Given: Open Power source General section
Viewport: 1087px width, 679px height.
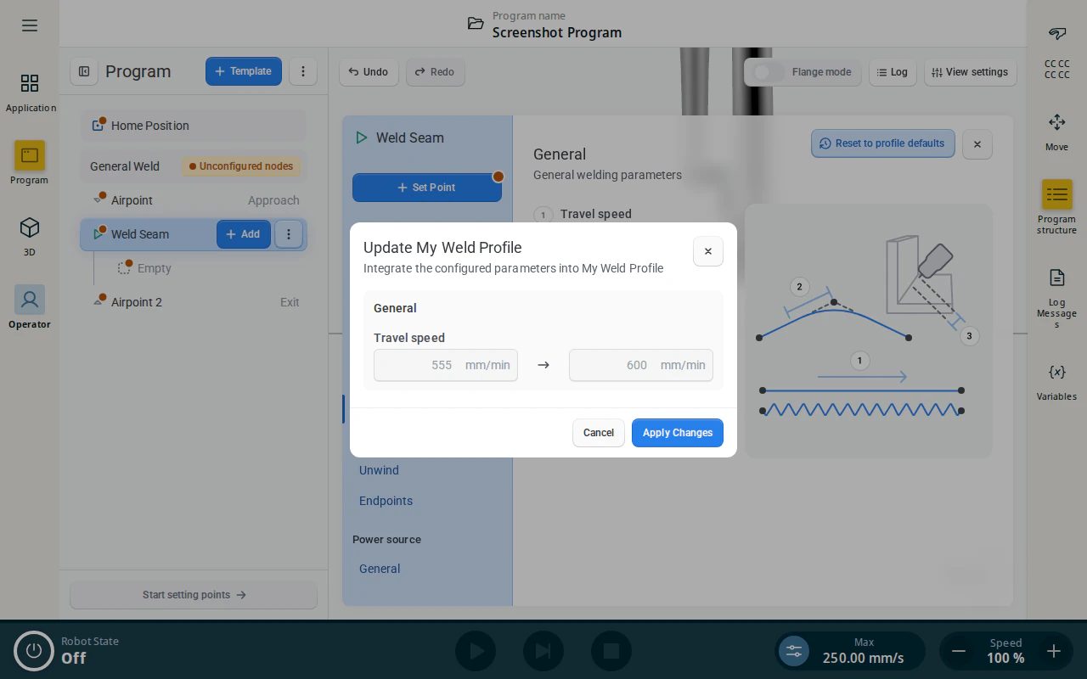Looking at the screenshot, I should pyautogui.click(x=380, y=569).
